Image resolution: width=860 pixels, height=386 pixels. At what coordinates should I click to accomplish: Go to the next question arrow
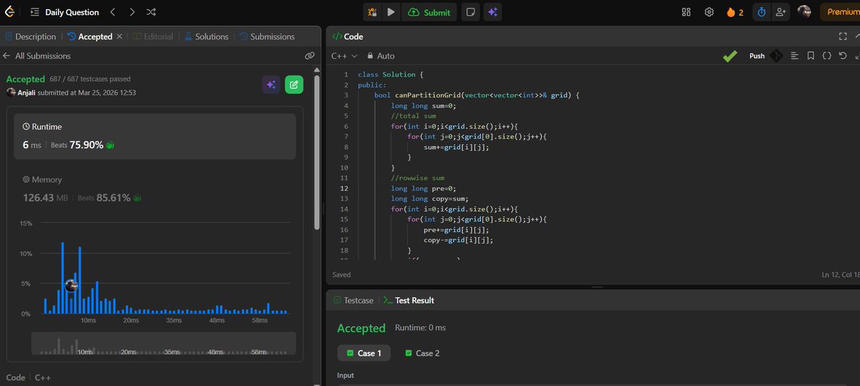(133, 12)
